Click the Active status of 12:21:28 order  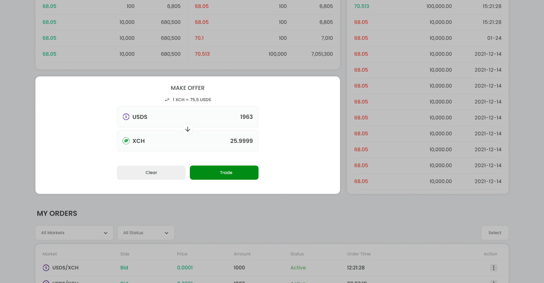tap(298, 268)
